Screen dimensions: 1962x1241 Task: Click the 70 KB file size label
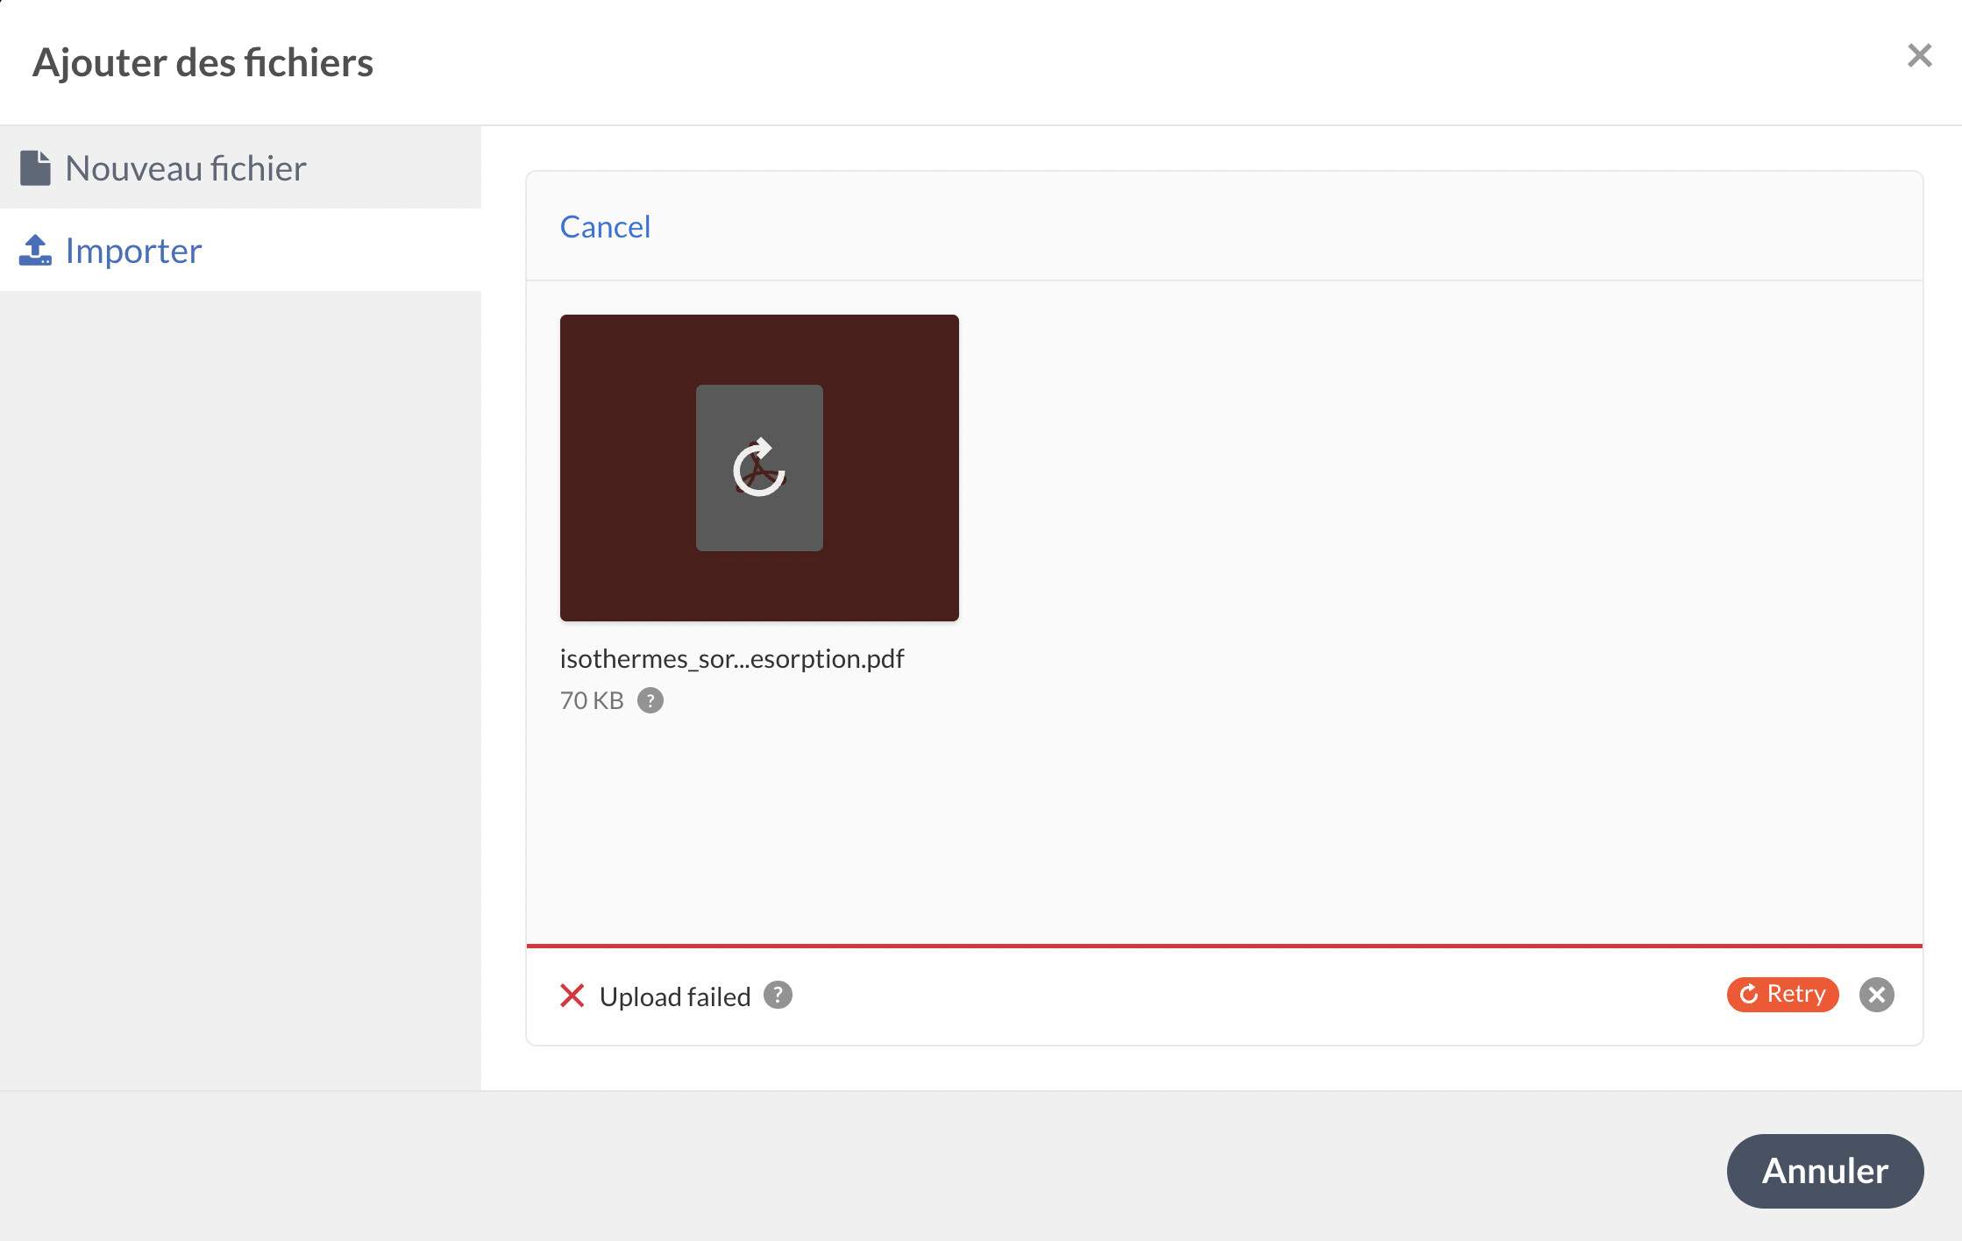(x=592, y=701)
